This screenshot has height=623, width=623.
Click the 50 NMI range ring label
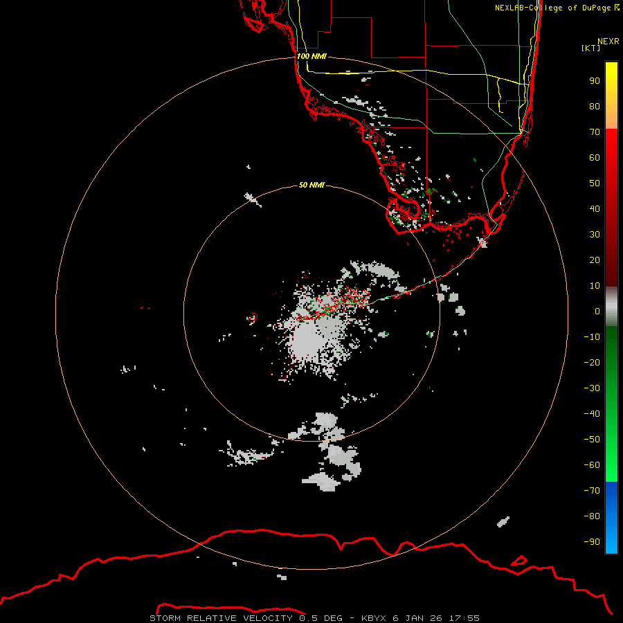point(311,185)
